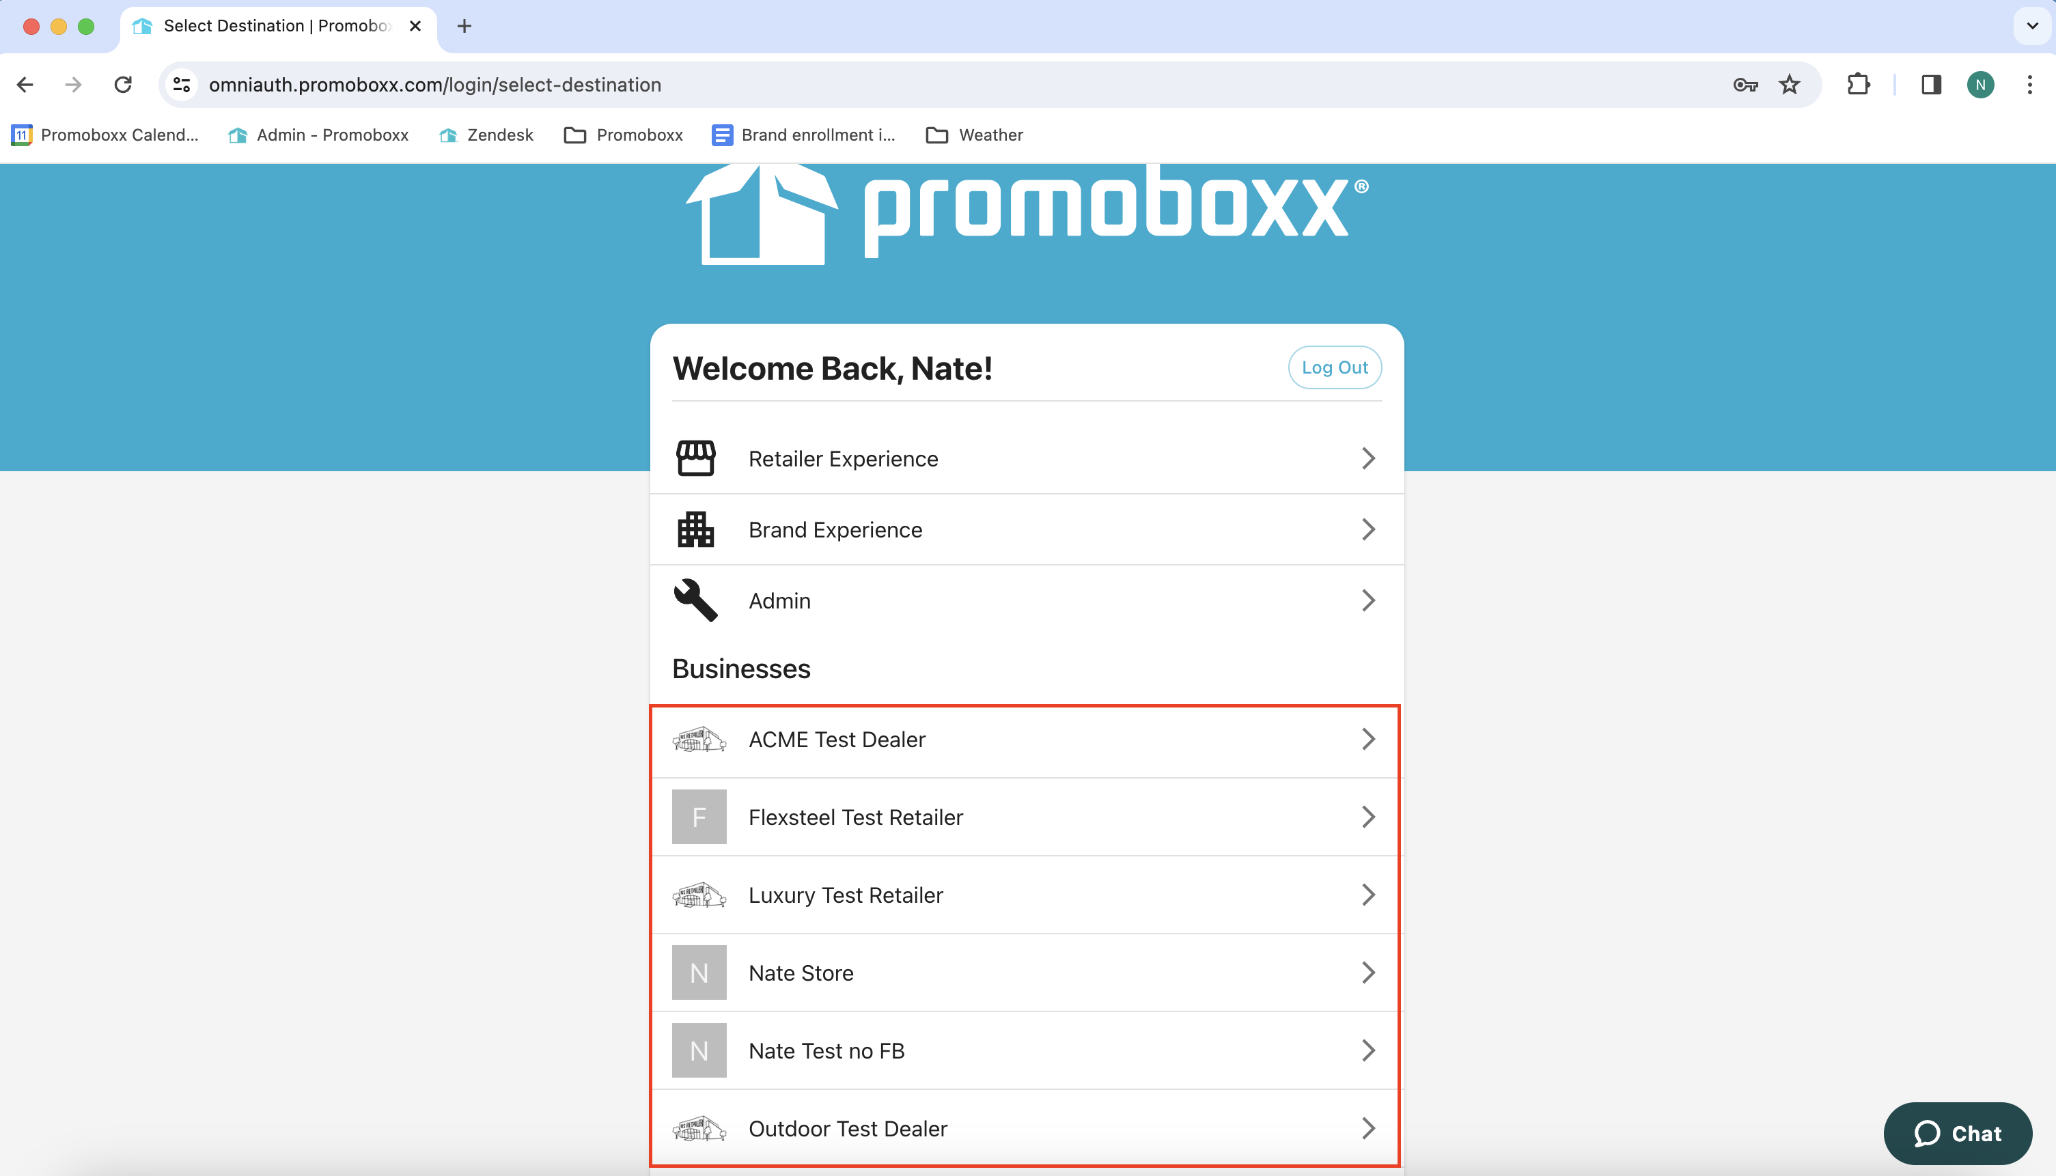This screenshot has height=1176, width=2056.
Task: Click the Promoboxx logo
Action: pyautogui.click(x=1026, y=212)
